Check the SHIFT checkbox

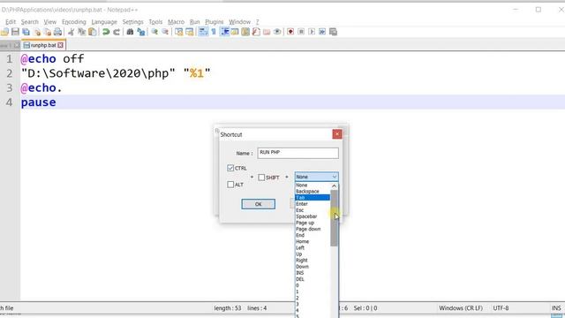(261, 178)
